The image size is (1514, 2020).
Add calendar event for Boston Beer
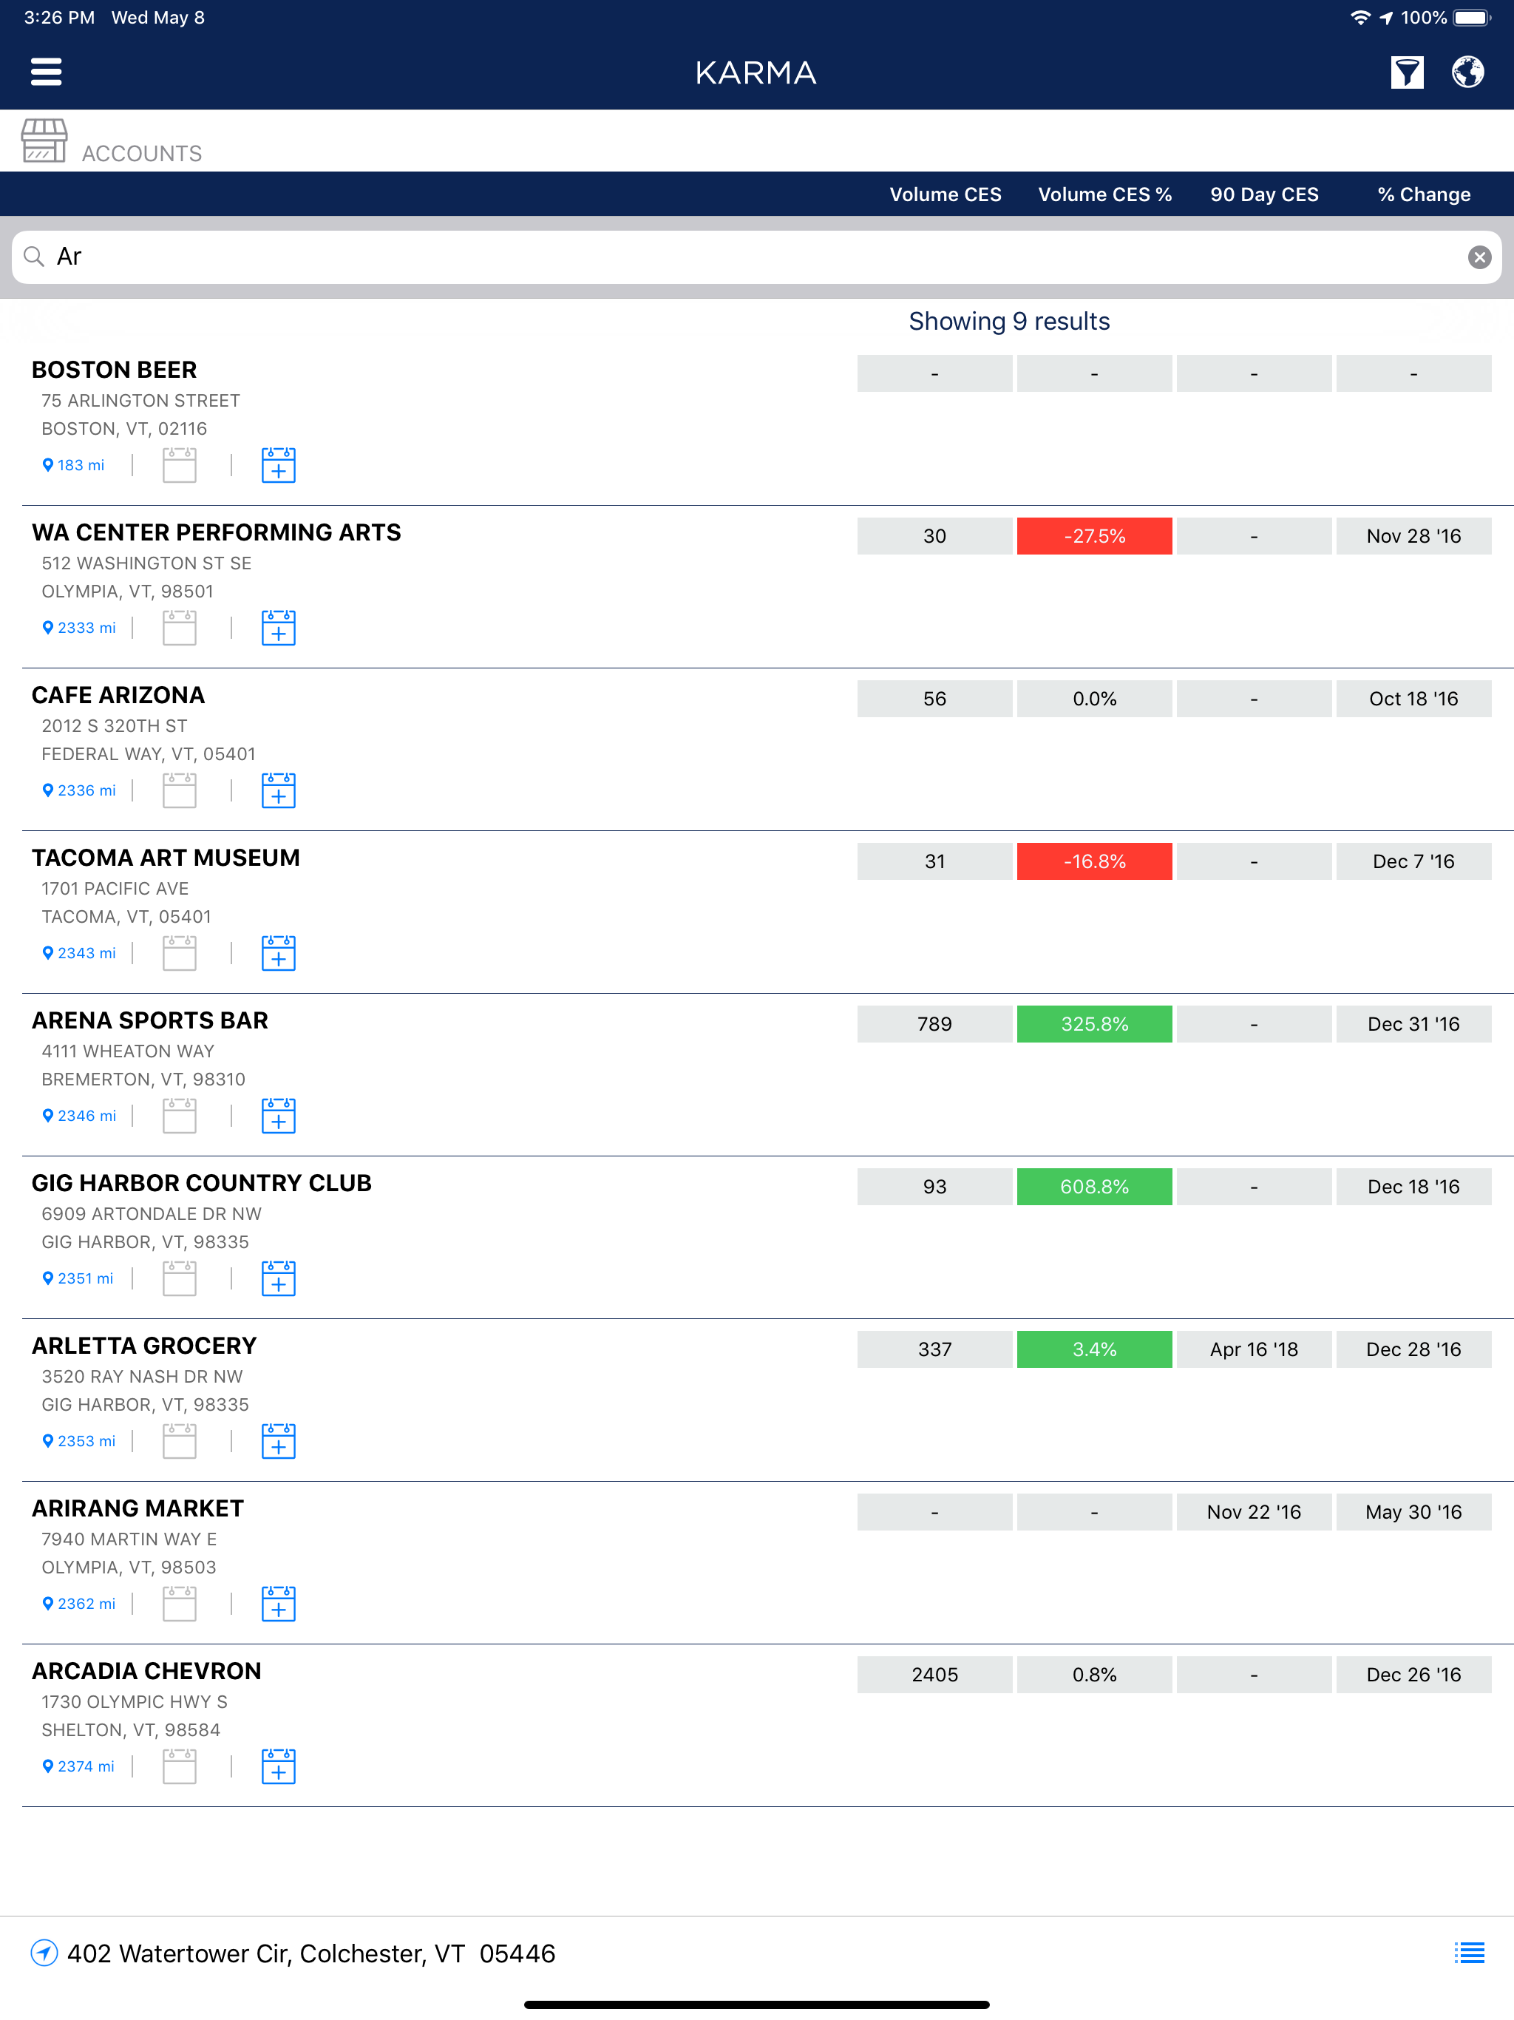pos(279,465)
